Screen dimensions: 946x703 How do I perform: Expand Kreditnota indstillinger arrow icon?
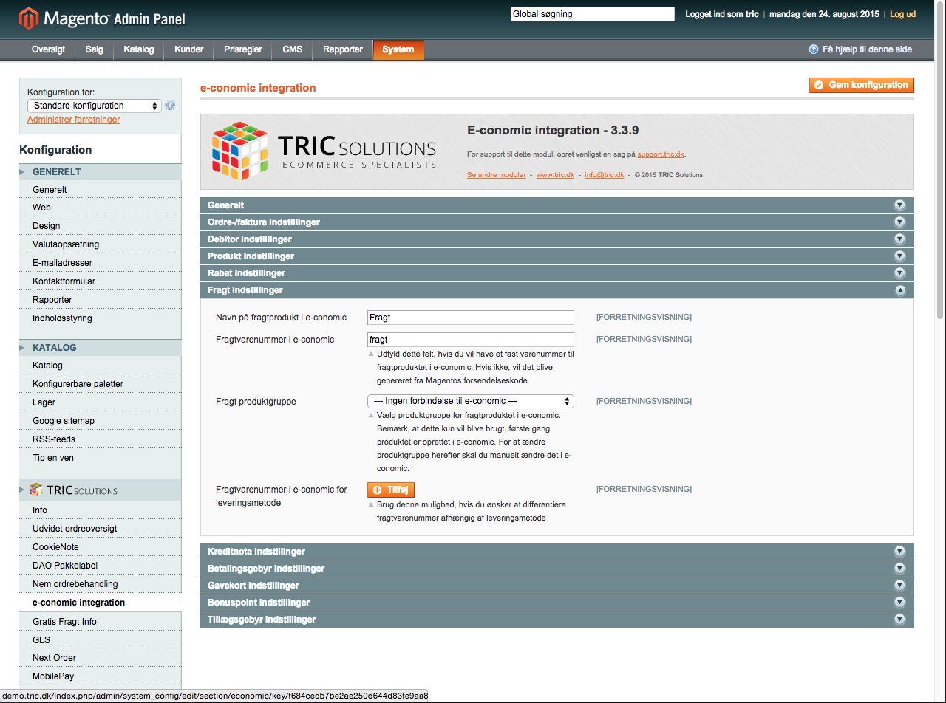point(899,552)
